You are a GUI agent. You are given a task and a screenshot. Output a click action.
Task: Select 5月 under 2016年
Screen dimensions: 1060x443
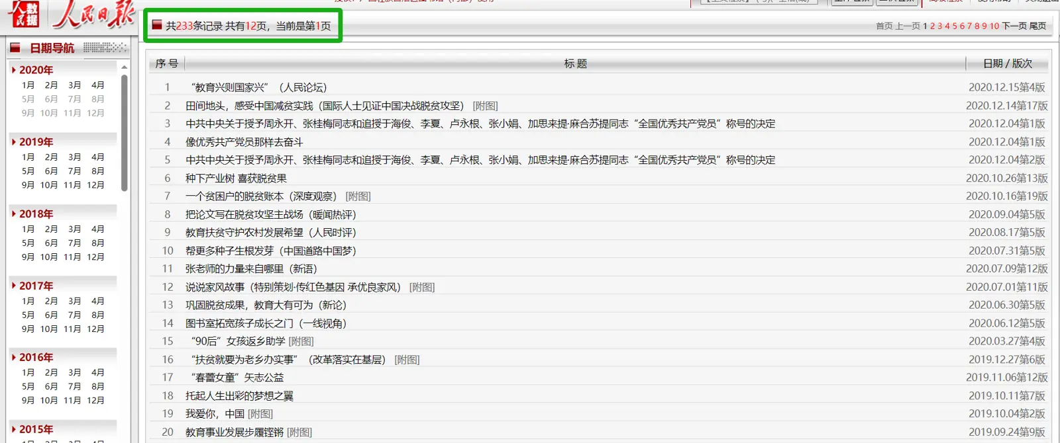pos(28,387)
